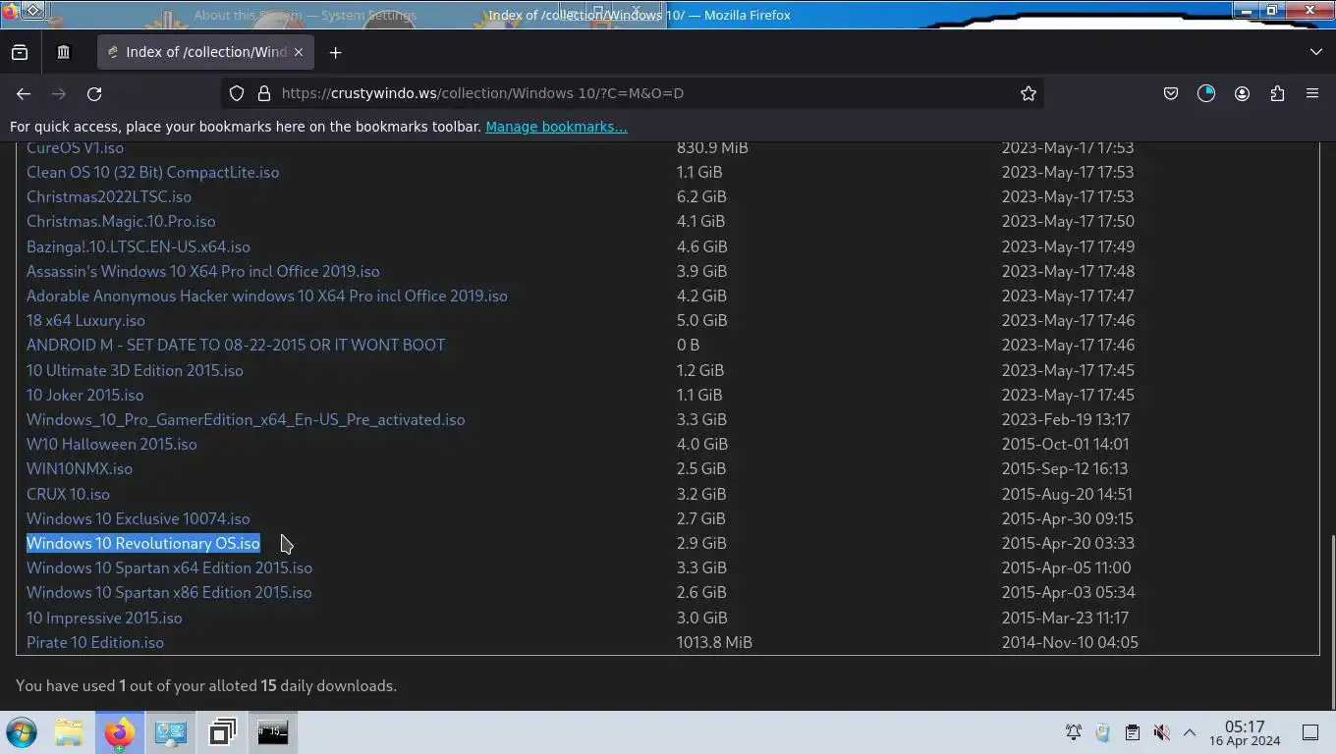The image size is (1336, 754).
Task: Click highlighted Windows 10 Revolutionary OS.iso link
Action: pyautogui.click(x=143, y=543)
